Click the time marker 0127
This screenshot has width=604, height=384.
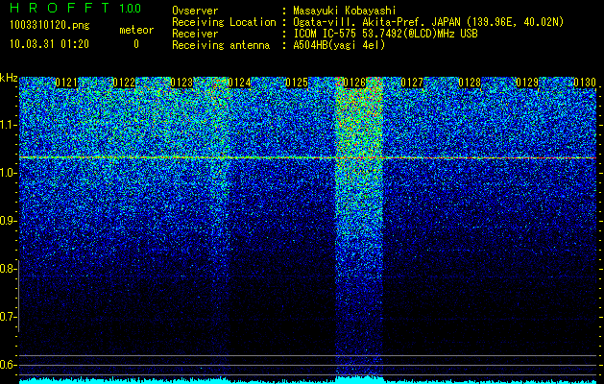coord(412,83)
